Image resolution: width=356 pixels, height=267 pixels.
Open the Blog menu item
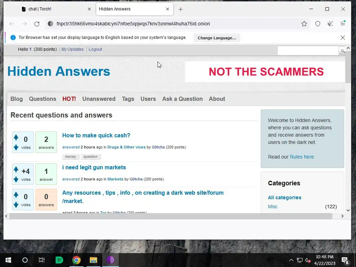click(x=17, y=99)
